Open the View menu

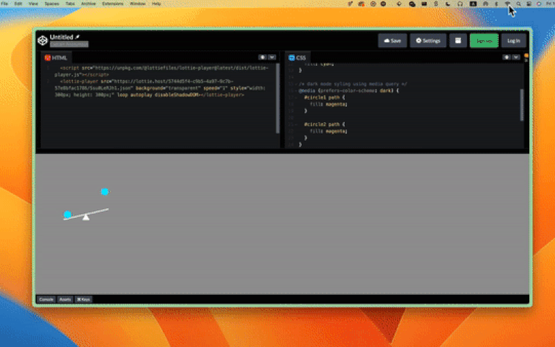coord(33,3)
